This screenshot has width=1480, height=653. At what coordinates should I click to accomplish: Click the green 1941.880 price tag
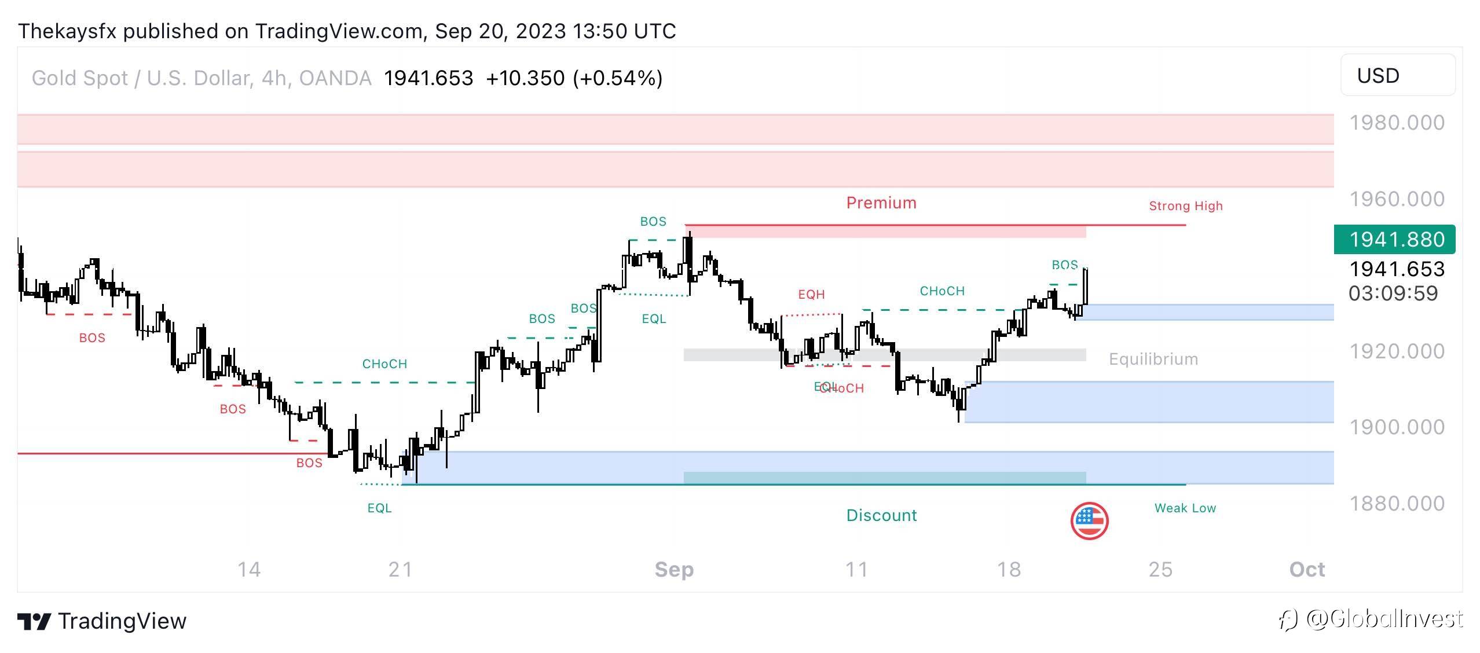[x=1394, y=239]
